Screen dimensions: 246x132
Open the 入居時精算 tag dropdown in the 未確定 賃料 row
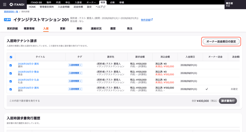click(75, 89)
